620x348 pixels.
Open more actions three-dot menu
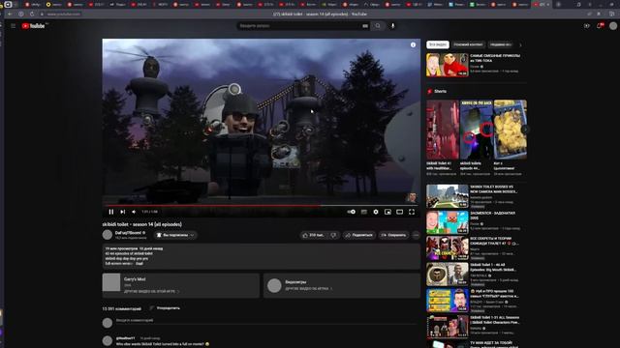point(416,235)
